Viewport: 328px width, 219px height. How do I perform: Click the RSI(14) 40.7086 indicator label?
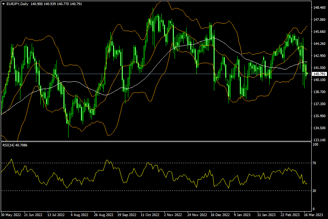15,145
